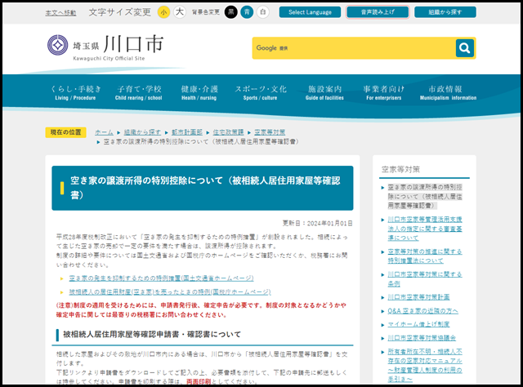Switch background color to blue (青)

click(247, 12)
